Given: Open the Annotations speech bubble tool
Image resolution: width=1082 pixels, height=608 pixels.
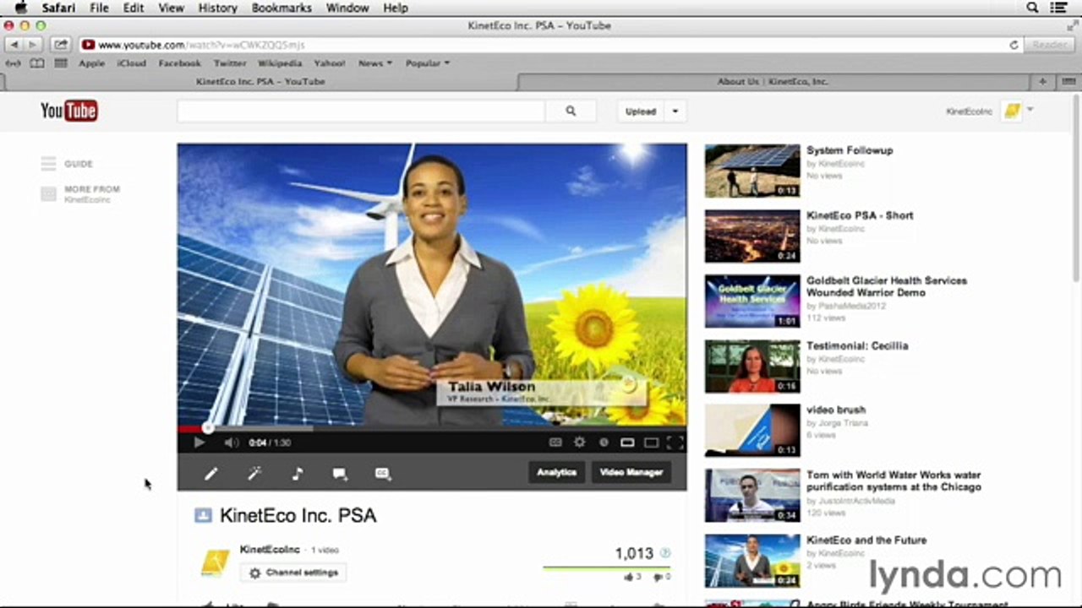Looking at the screenshot, I should tap(340, 474).
